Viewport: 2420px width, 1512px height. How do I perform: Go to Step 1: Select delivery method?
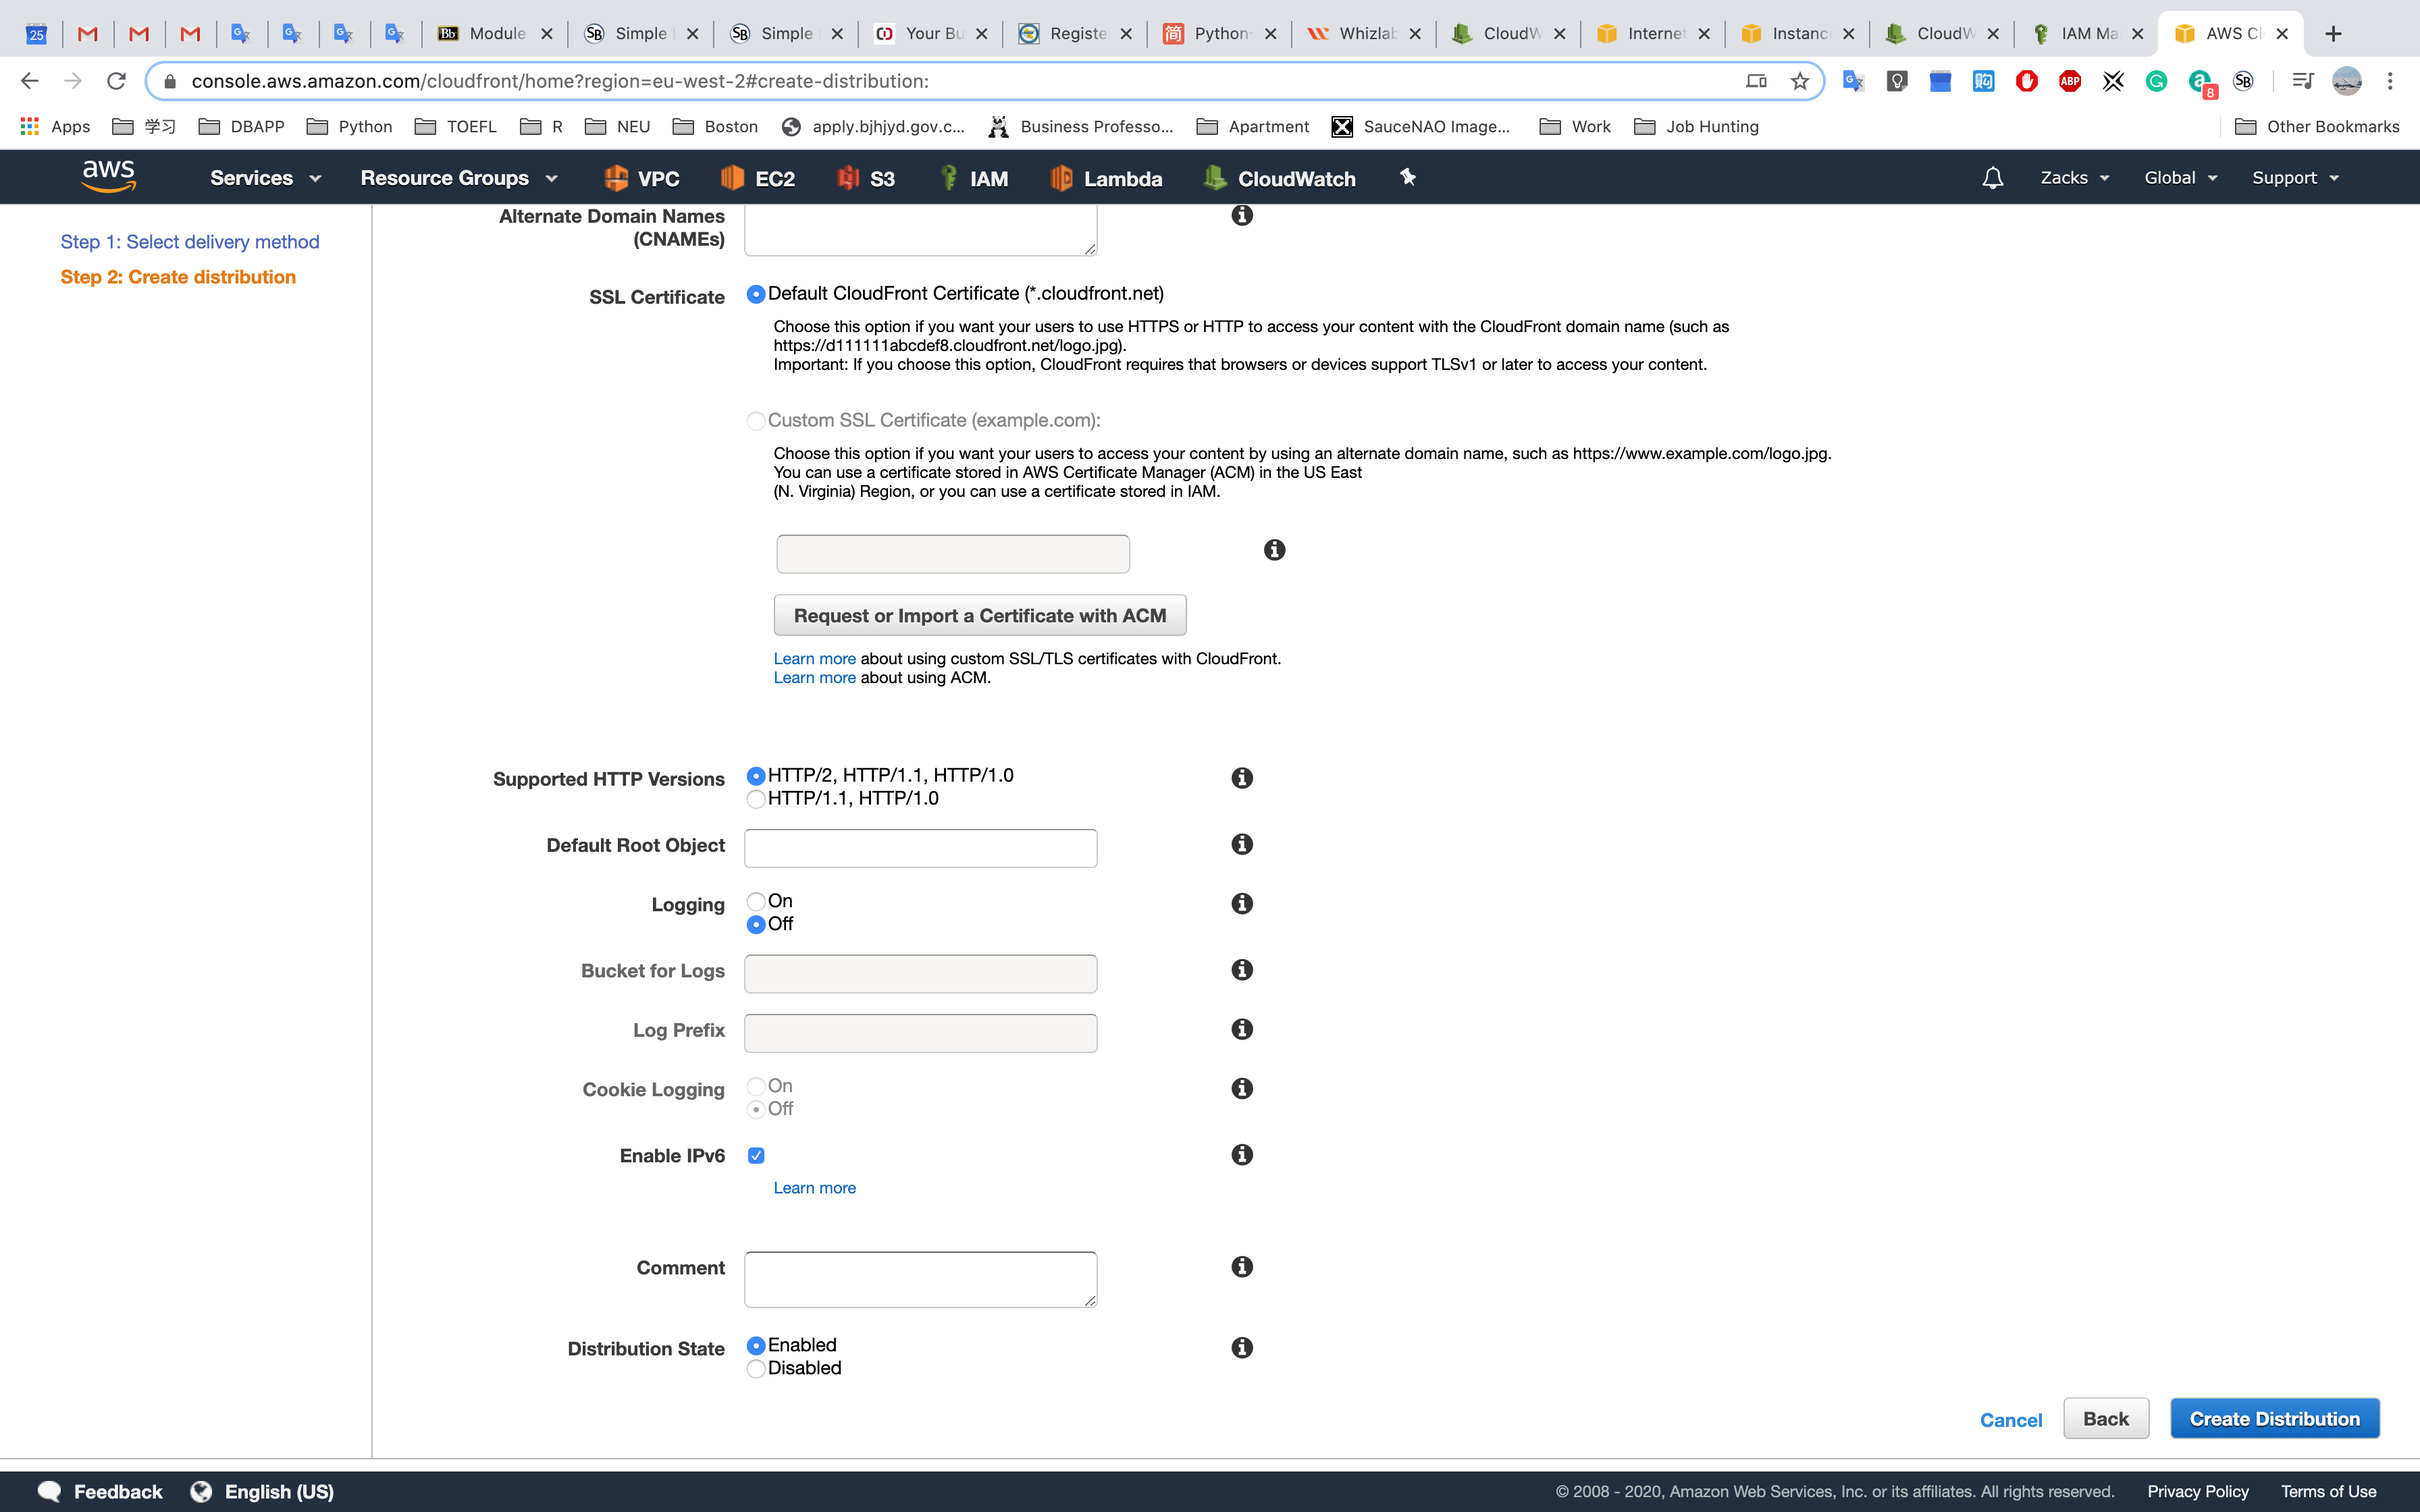190,242
